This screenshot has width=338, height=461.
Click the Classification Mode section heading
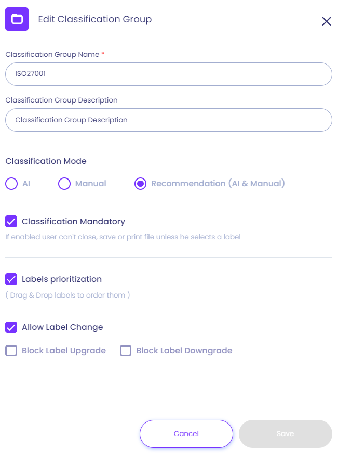pos(46,161)
